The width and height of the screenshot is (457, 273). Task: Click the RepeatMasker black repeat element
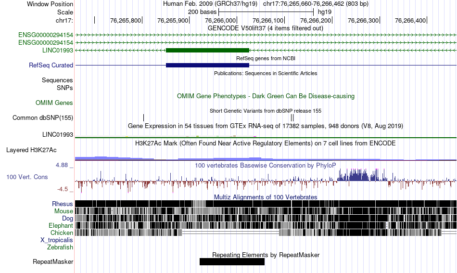[232, 261]
